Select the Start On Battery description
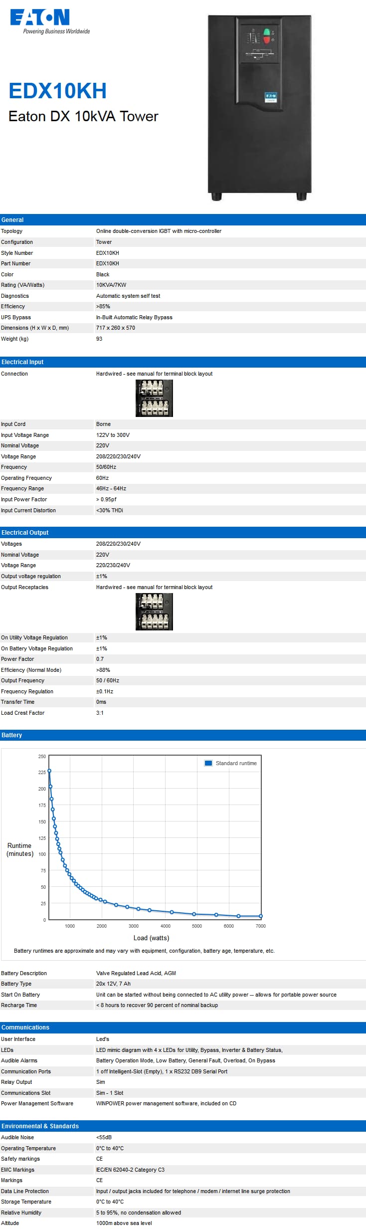This screenshot has width=366, height=1230. (216, 995)
